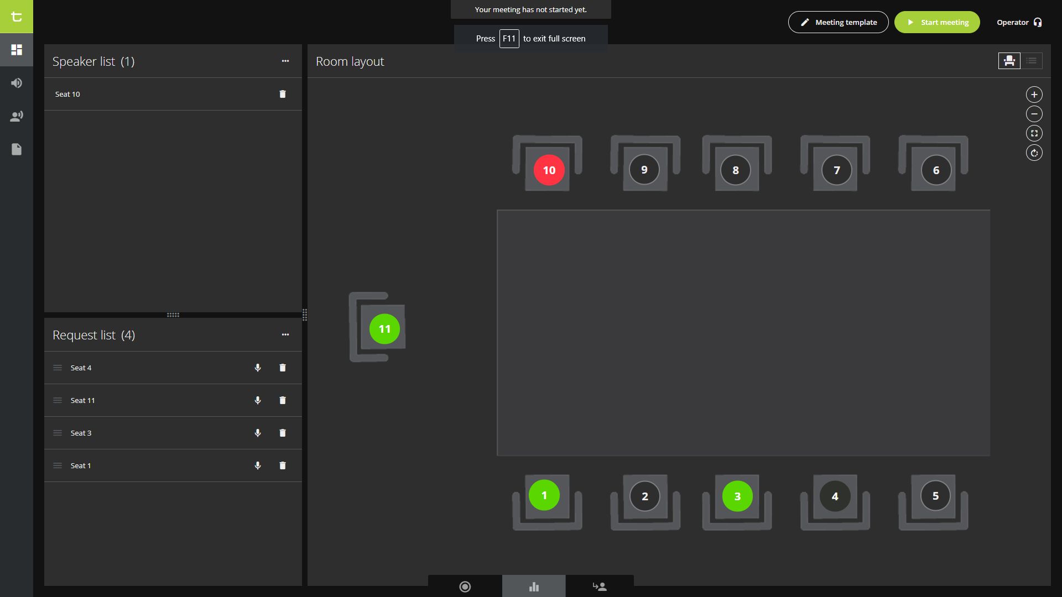1062x597 pixels.
Task: Activate microphone for Seat 1 request
Action: [258, 465]
